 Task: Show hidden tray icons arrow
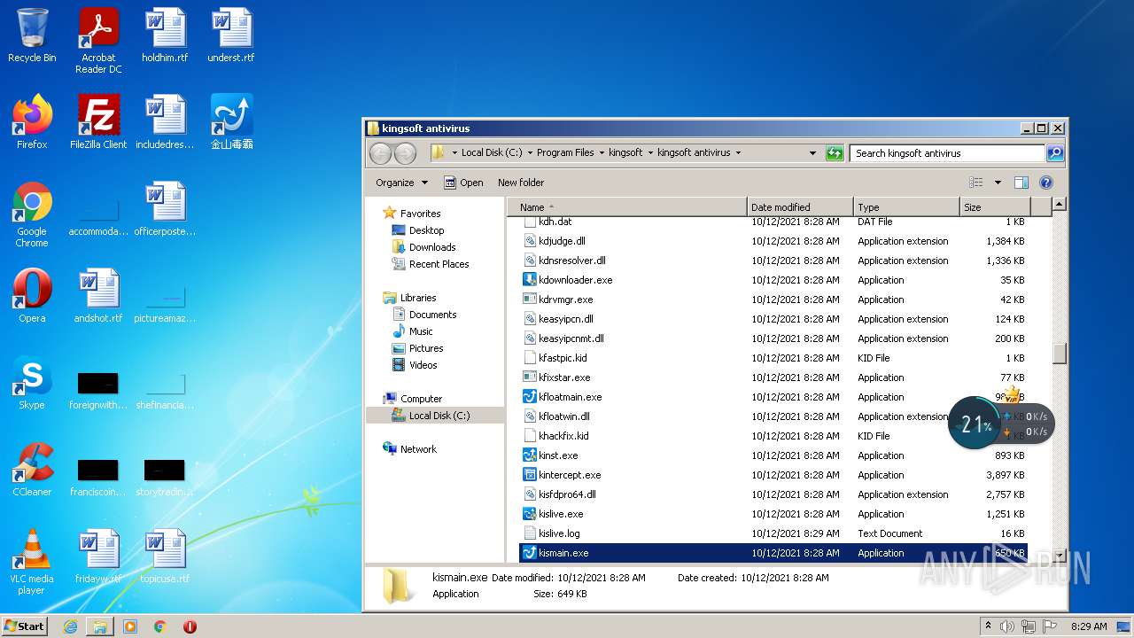coord(988,626)
